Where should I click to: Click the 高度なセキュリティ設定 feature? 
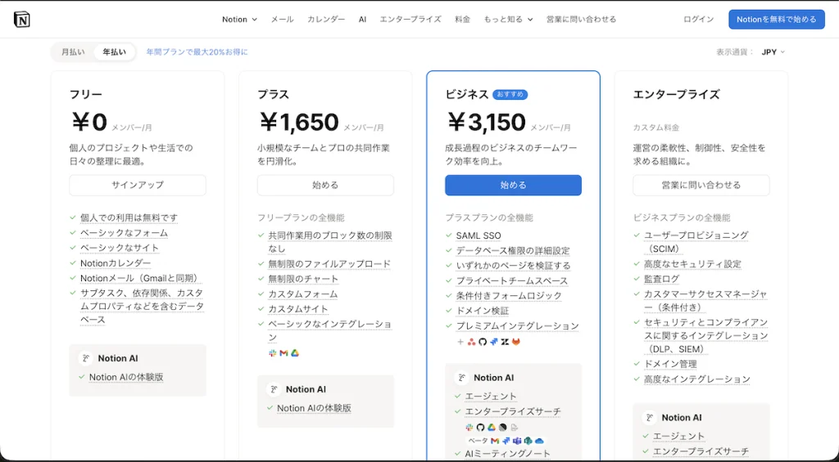point(693,264)
